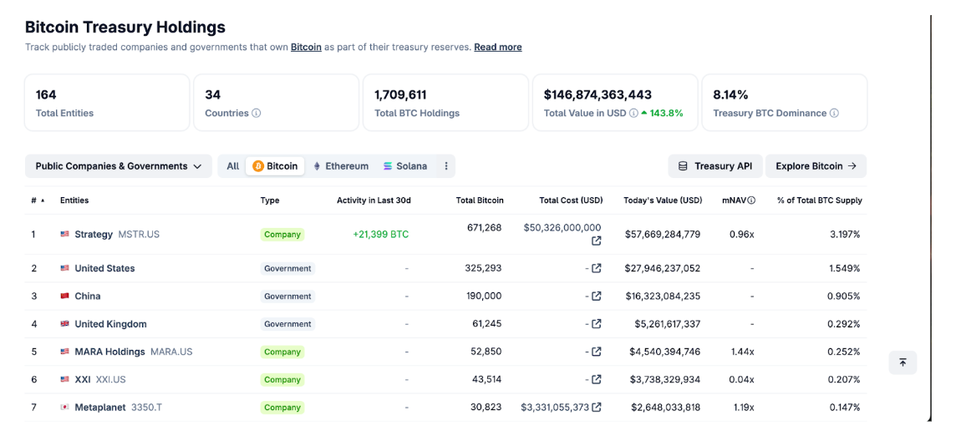Click the info icon next to Countries
Viewport: 956px width, 446px height.
click(257, 113)
